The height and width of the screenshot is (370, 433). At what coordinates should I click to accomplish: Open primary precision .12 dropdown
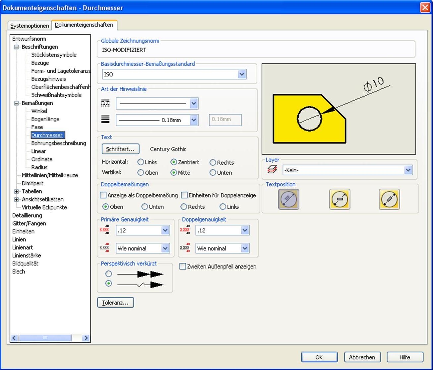[x=165, y=230]
